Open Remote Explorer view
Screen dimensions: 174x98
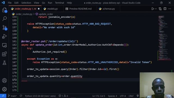(x=4, y=45)
